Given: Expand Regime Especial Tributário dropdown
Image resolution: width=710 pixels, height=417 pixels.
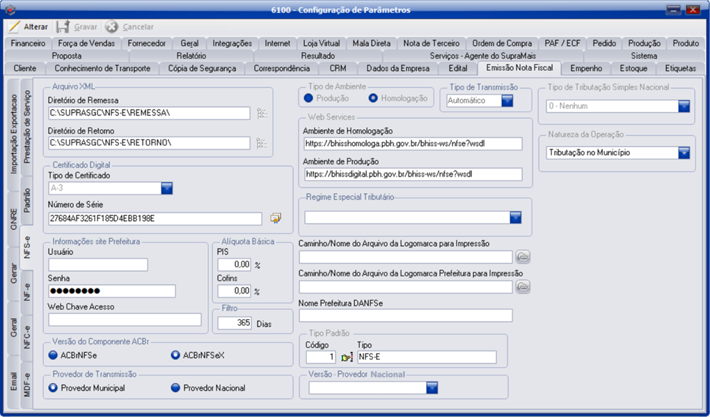Looking at the screenshot, I should (515, 218).
